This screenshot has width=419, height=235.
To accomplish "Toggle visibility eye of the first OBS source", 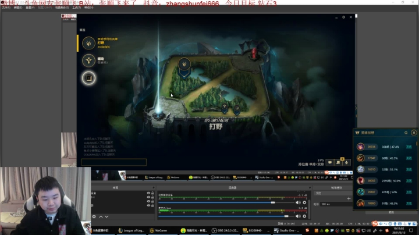I will coord(148,193).
